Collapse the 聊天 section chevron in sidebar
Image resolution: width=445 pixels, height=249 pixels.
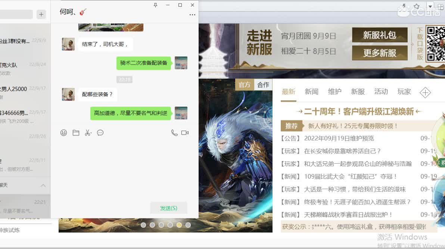[43, 186]
